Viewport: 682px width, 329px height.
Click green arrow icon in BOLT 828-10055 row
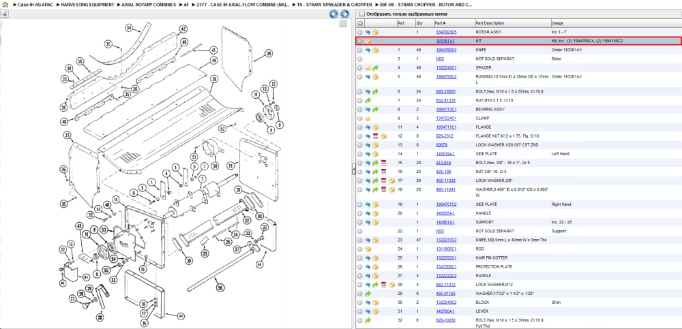[x=375, y=92]
